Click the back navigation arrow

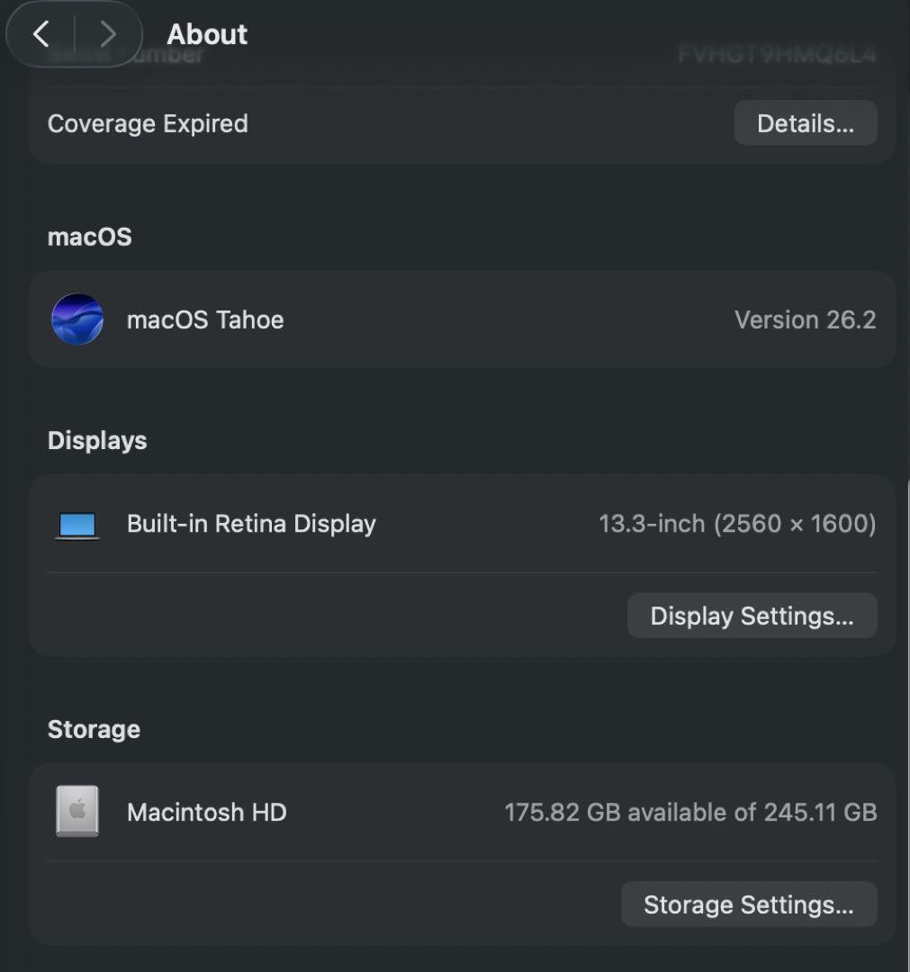point(41,33)
